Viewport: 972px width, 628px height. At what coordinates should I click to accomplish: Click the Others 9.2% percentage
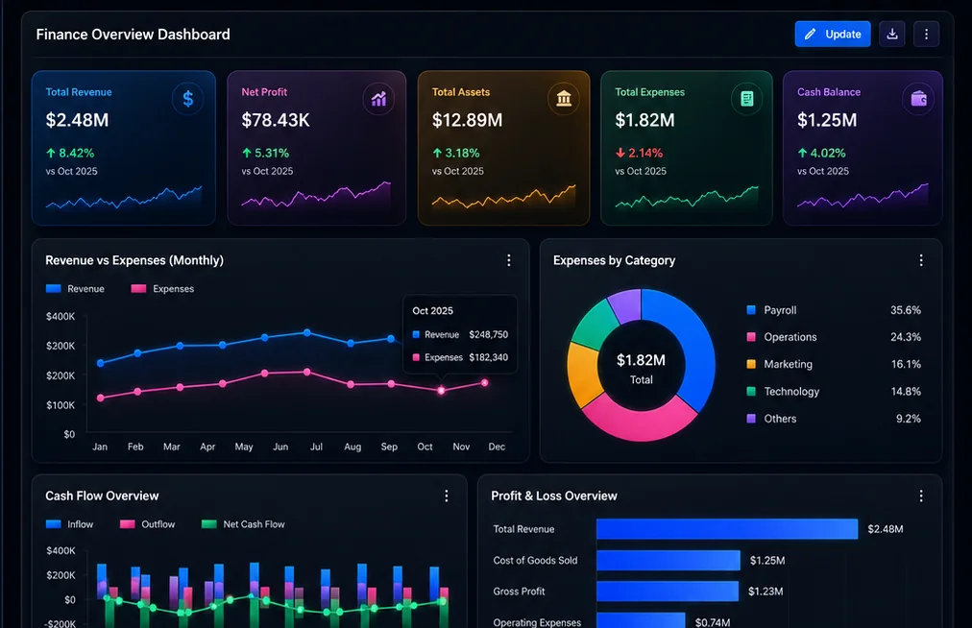pos(909,419)
